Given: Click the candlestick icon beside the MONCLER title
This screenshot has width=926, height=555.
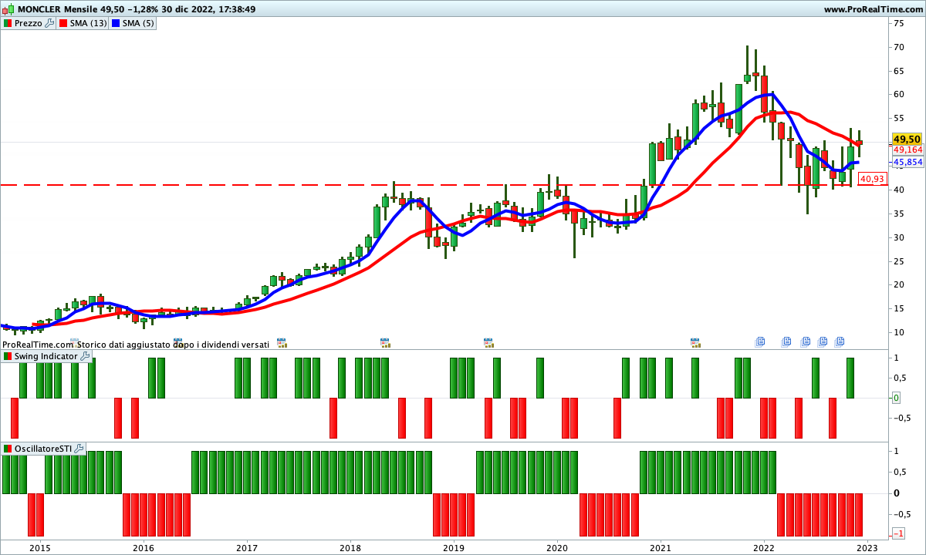Looking at the screenshot, I should coord(8,9).
